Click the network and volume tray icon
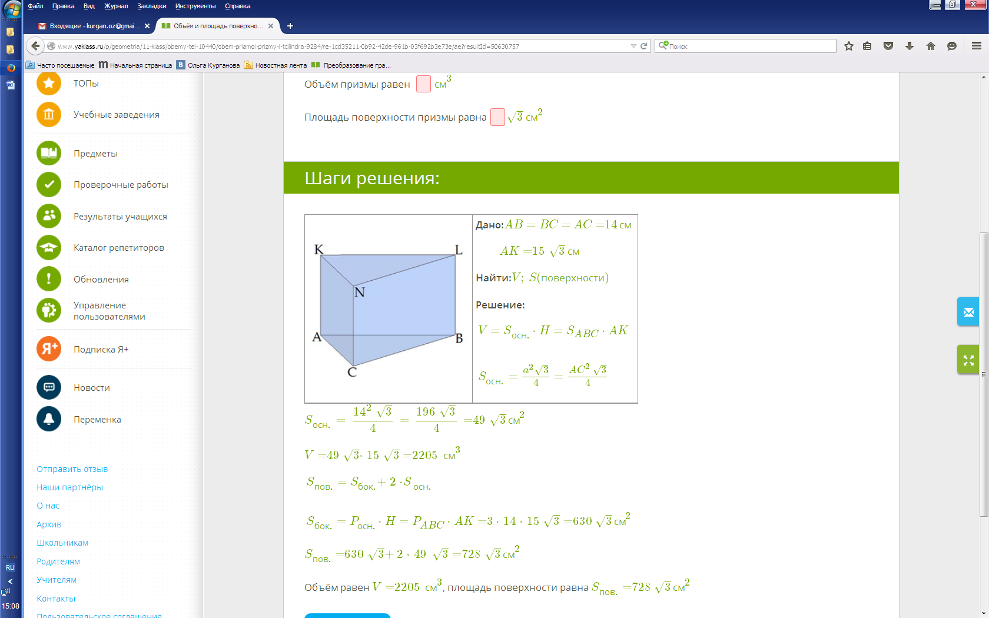The height and width of the screenshot is (618, 989). pos(5,592)
